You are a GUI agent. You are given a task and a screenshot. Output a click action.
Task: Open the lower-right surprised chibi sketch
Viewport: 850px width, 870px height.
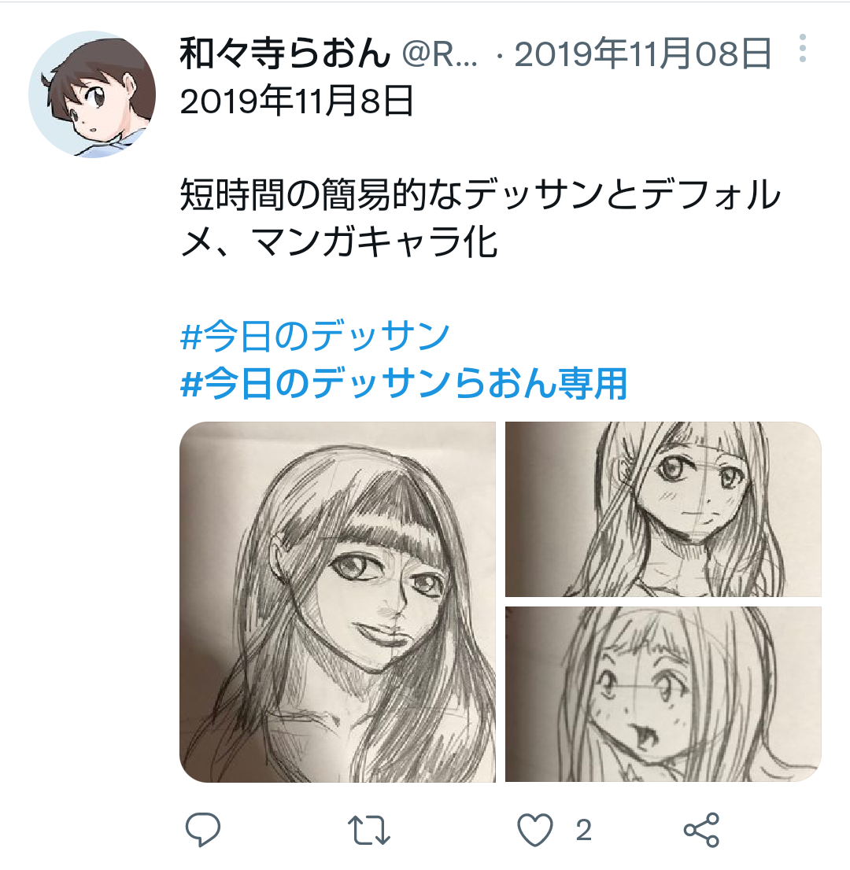(663, 695)
